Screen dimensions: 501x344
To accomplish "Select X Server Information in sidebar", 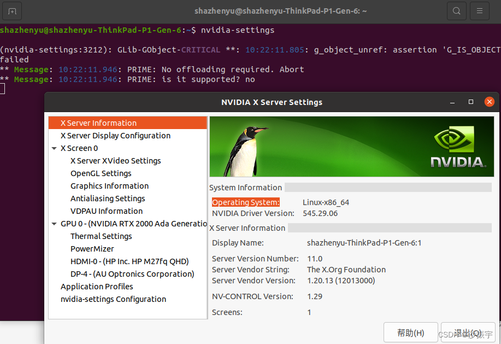I will point(128,123).
